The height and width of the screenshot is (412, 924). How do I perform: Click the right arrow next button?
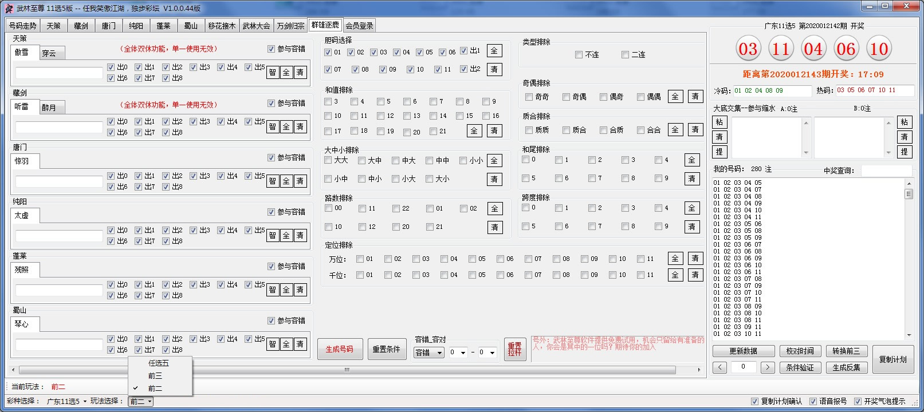(768, 367)
